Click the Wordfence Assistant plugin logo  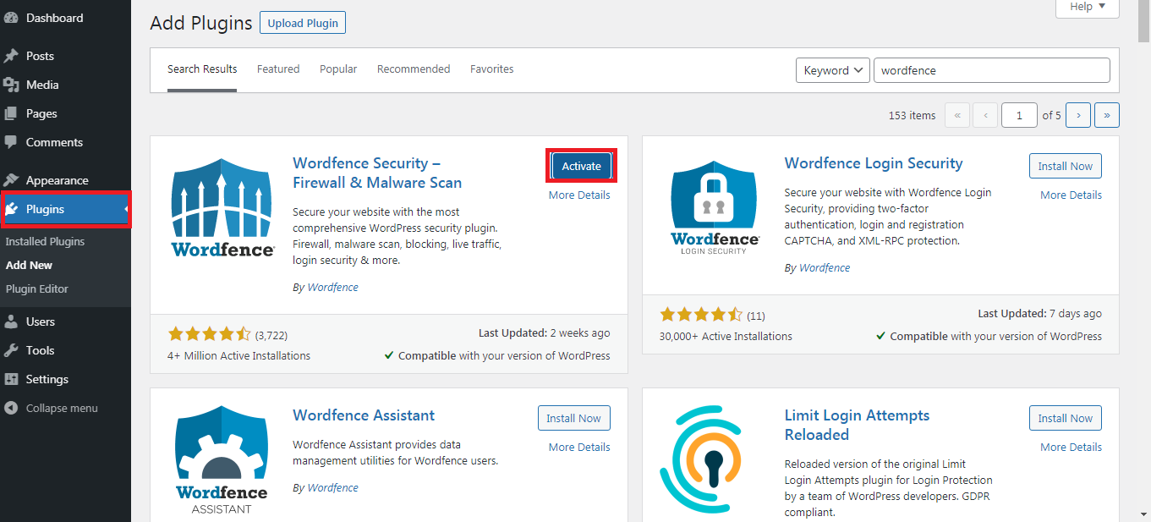[222, 459]
